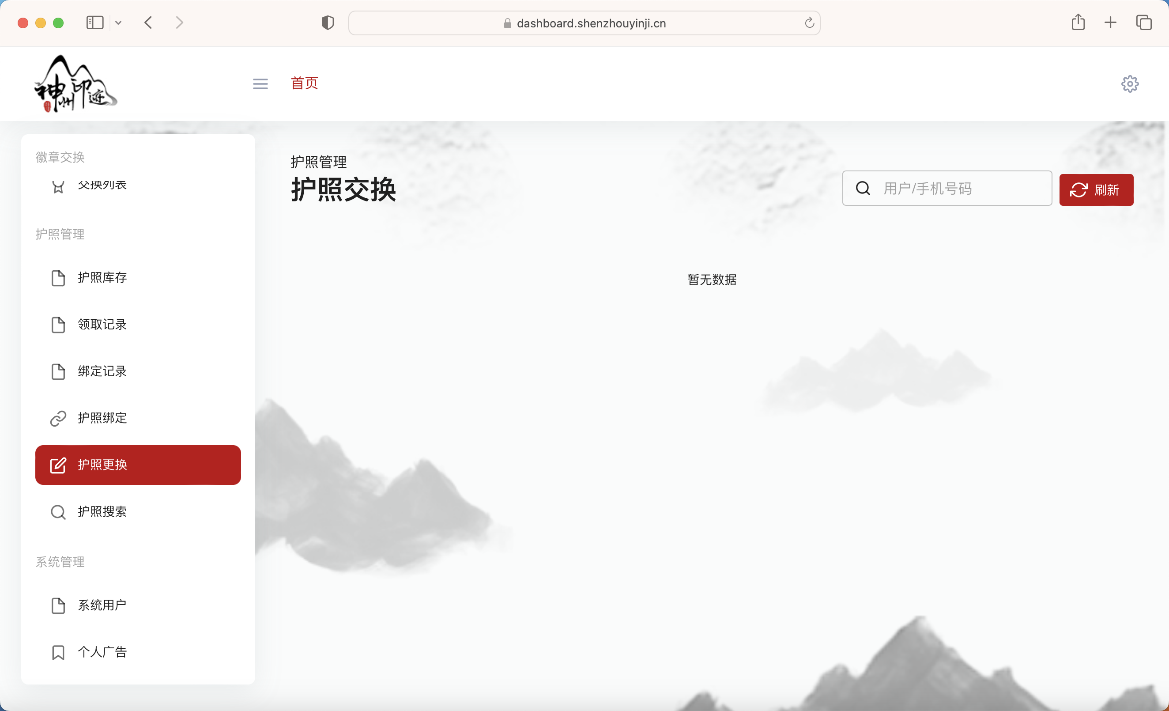Click the 绑定记录 document icon
The width and height of the screenshot is (1169, 711).
[58, 372]
